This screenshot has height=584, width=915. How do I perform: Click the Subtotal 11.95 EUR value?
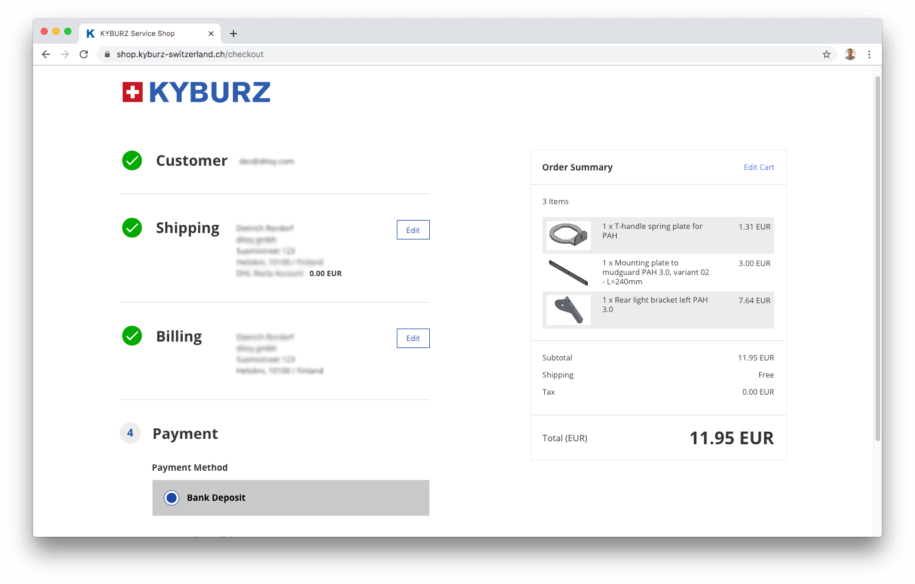(x=756, y=358)
